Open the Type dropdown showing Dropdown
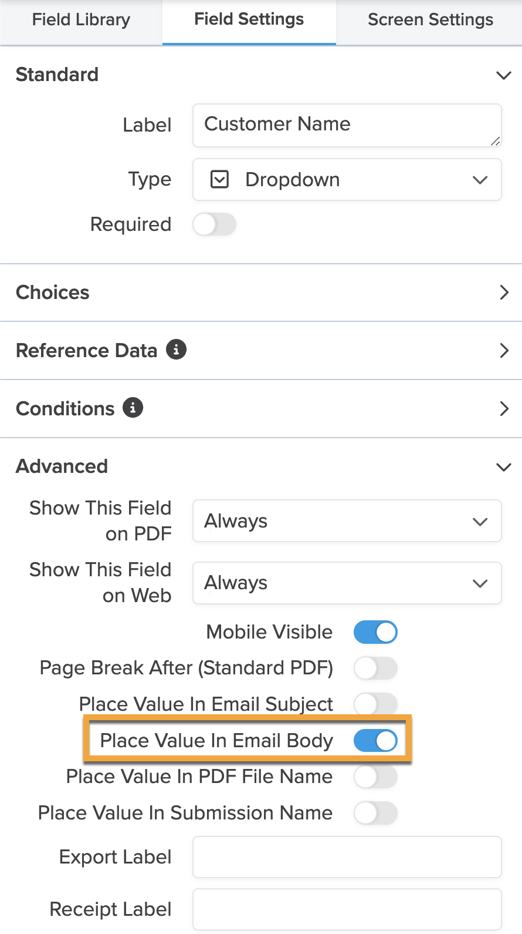522x934 pixels. click(x=347, y=180)
